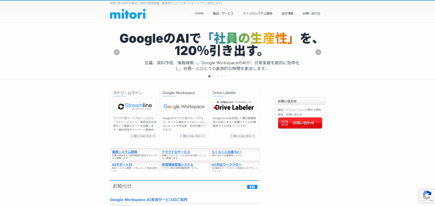Select the last carousel pagination dot

coord(226,76)
